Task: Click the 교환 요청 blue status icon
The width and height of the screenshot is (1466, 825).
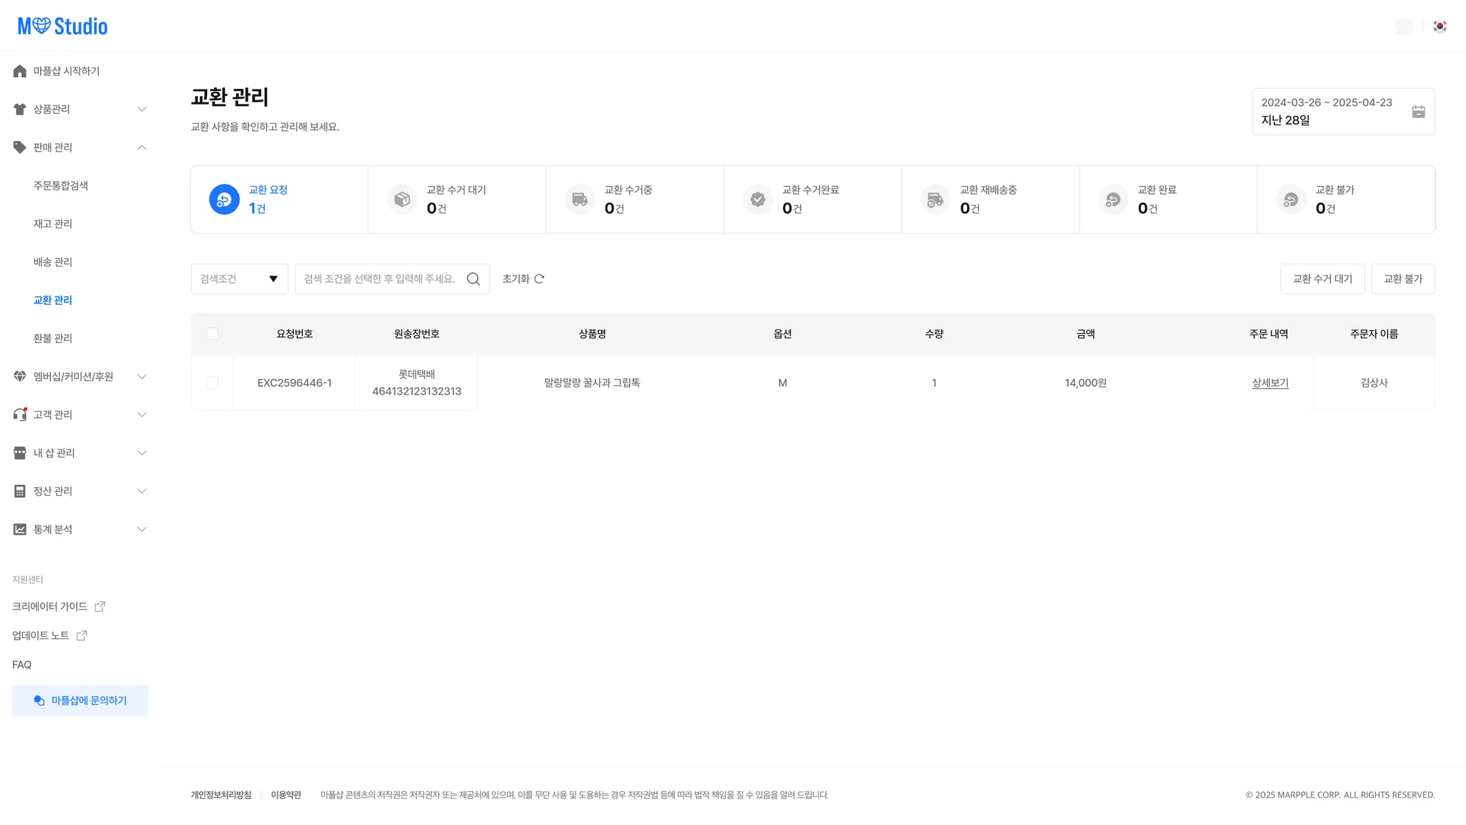Action: pos(224,199)
